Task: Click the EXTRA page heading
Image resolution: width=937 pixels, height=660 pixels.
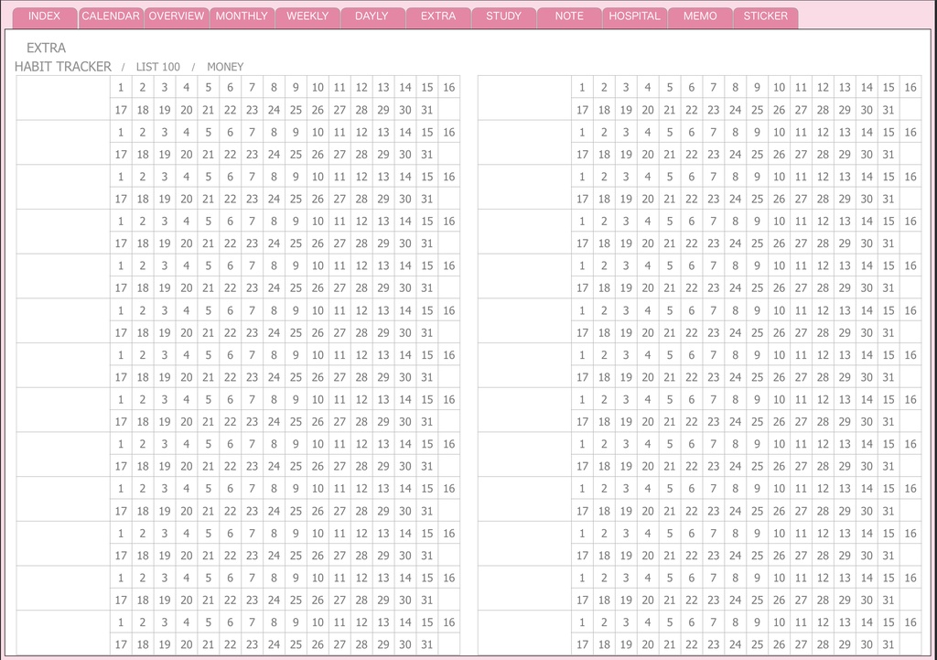Action: point(46,48)
